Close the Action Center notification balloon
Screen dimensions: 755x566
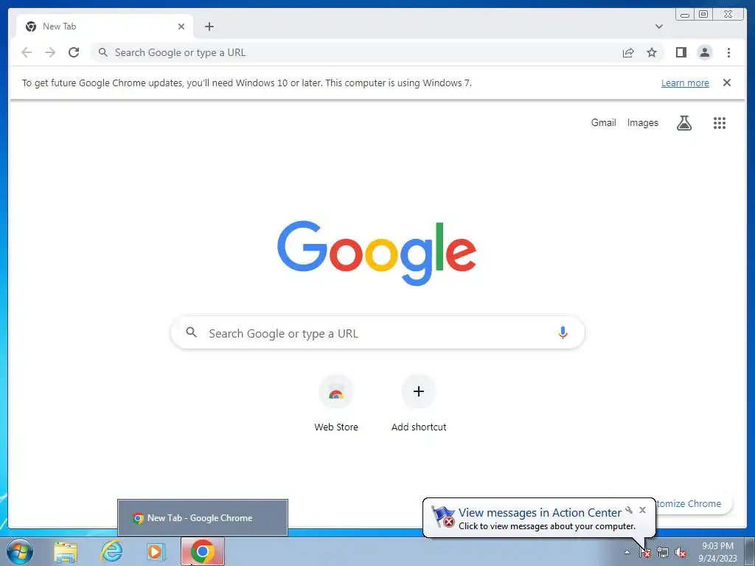point(642,510)
